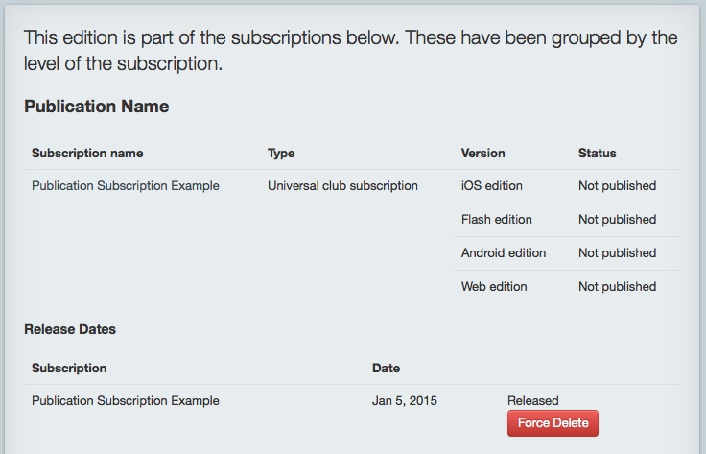706x454 pixels.
Task: Select the Android edition row
Action: click(566, 253)
